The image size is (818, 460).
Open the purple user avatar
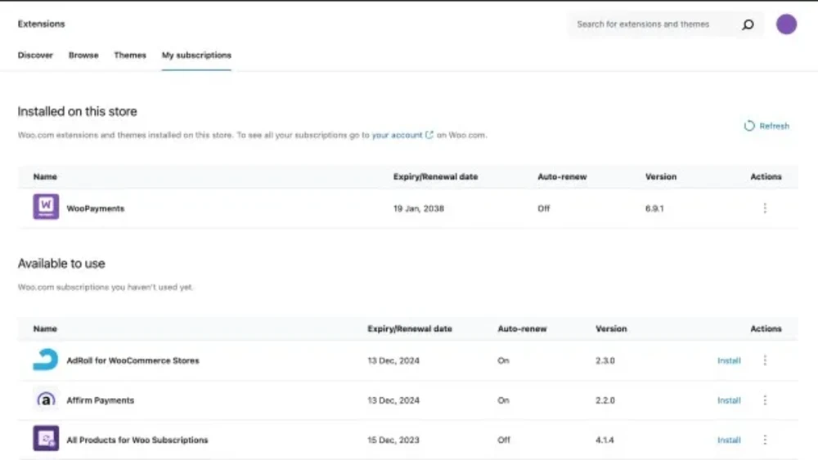pos(786,24)
